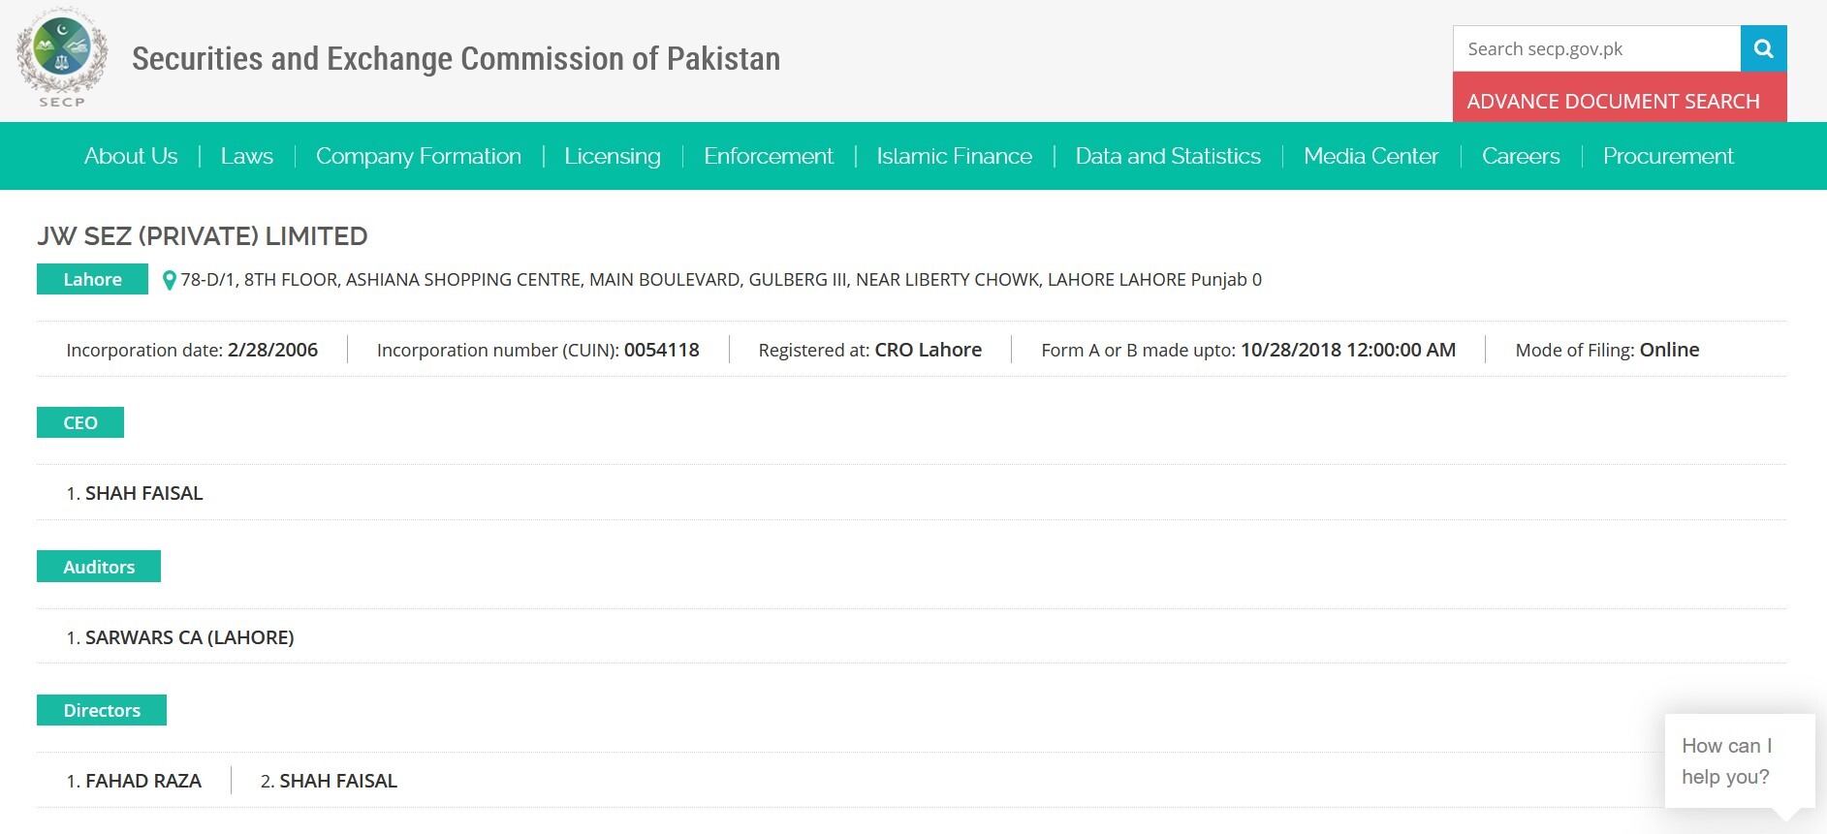Select the JW SEZ (PRIVATE) LIMITED heading
The width and height of the screenshot is (1827, 834).
point(203,236)
